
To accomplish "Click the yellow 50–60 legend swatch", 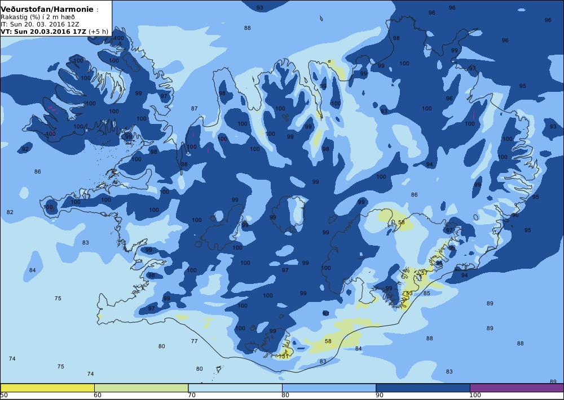I will click(x=47, y=388).
